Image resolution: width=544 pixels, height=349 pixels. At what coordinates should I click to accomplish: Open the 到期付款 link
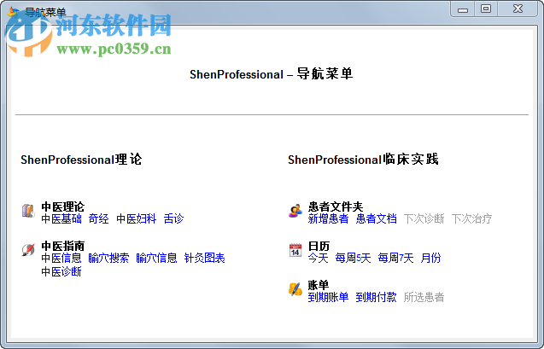tap(376, 297)
